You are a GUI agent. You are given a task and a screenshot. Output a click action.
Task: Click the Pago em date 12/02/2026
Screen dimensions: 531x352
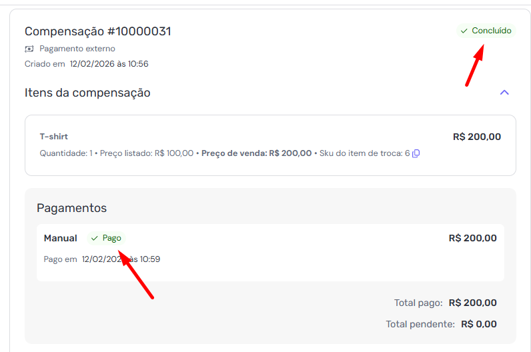pyautogui.click(x=102, y=259)
